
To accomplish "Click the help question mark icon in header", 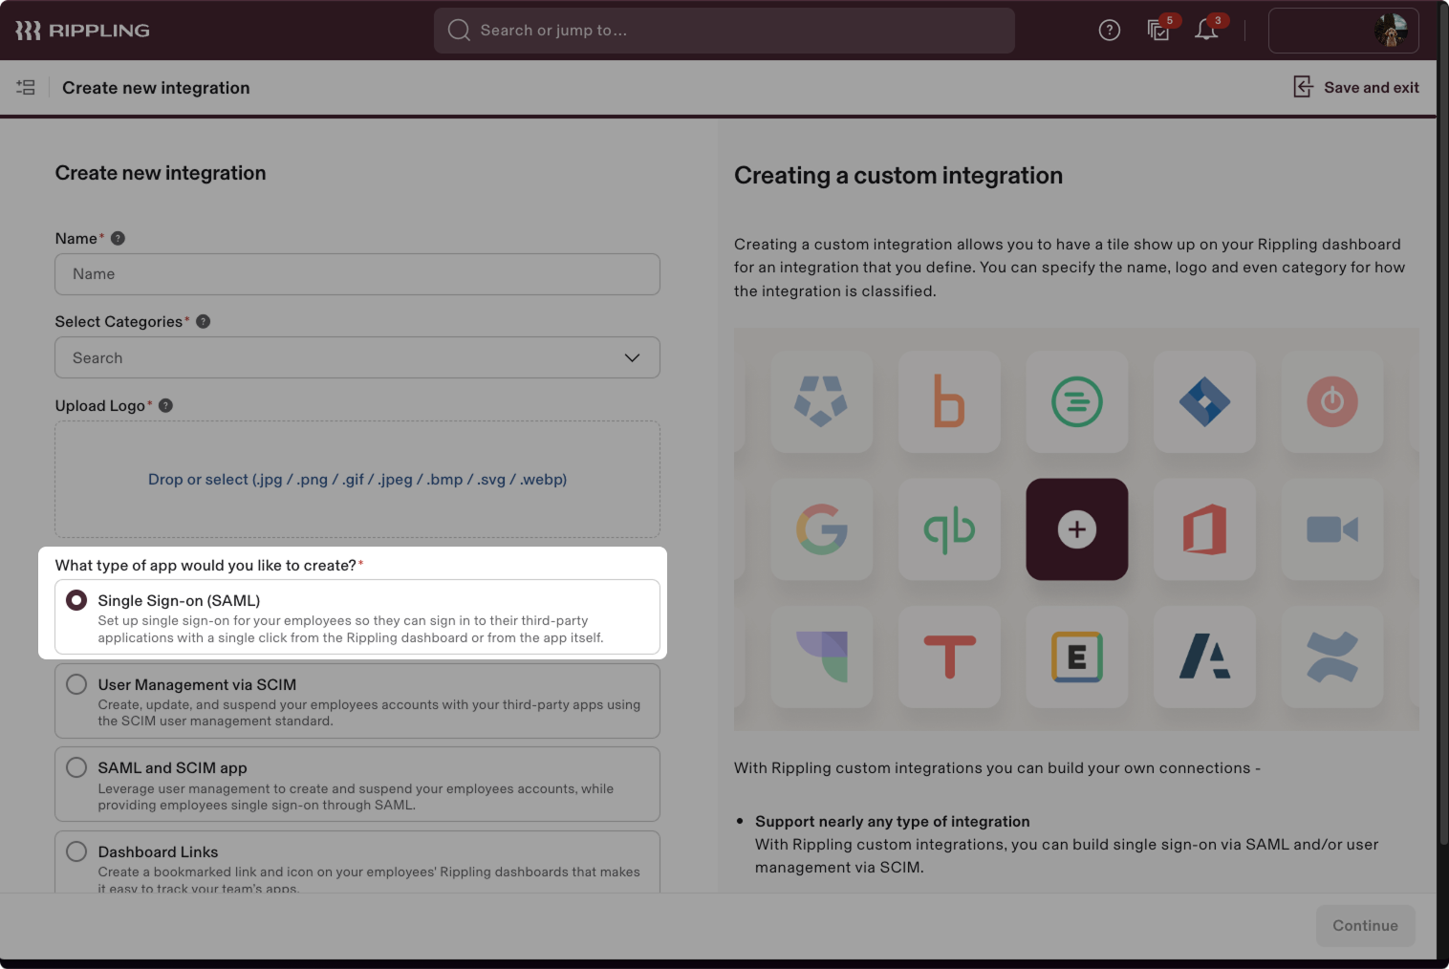I will pyautogui.click(x=1109, y=31).
